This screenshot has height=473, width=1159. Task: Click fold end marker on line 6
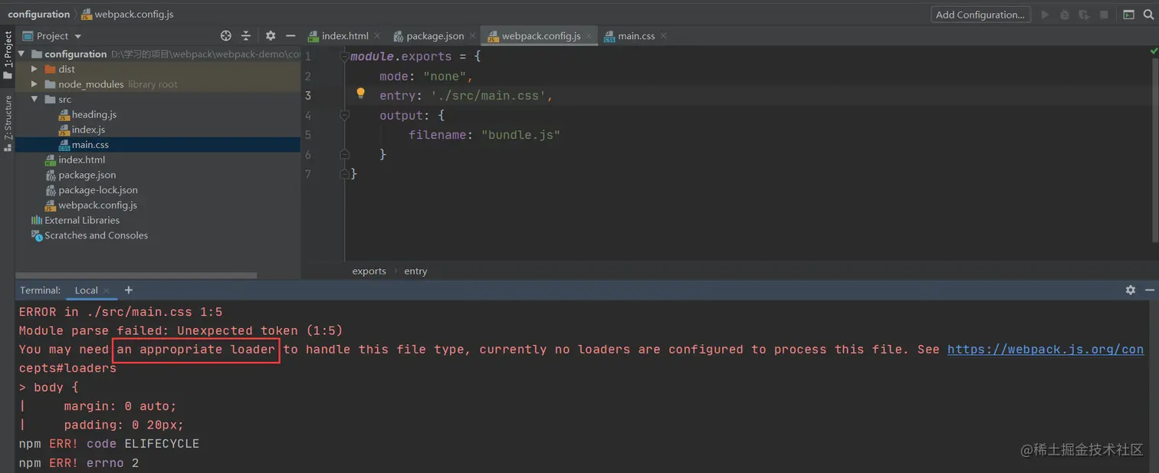[345, 154]
